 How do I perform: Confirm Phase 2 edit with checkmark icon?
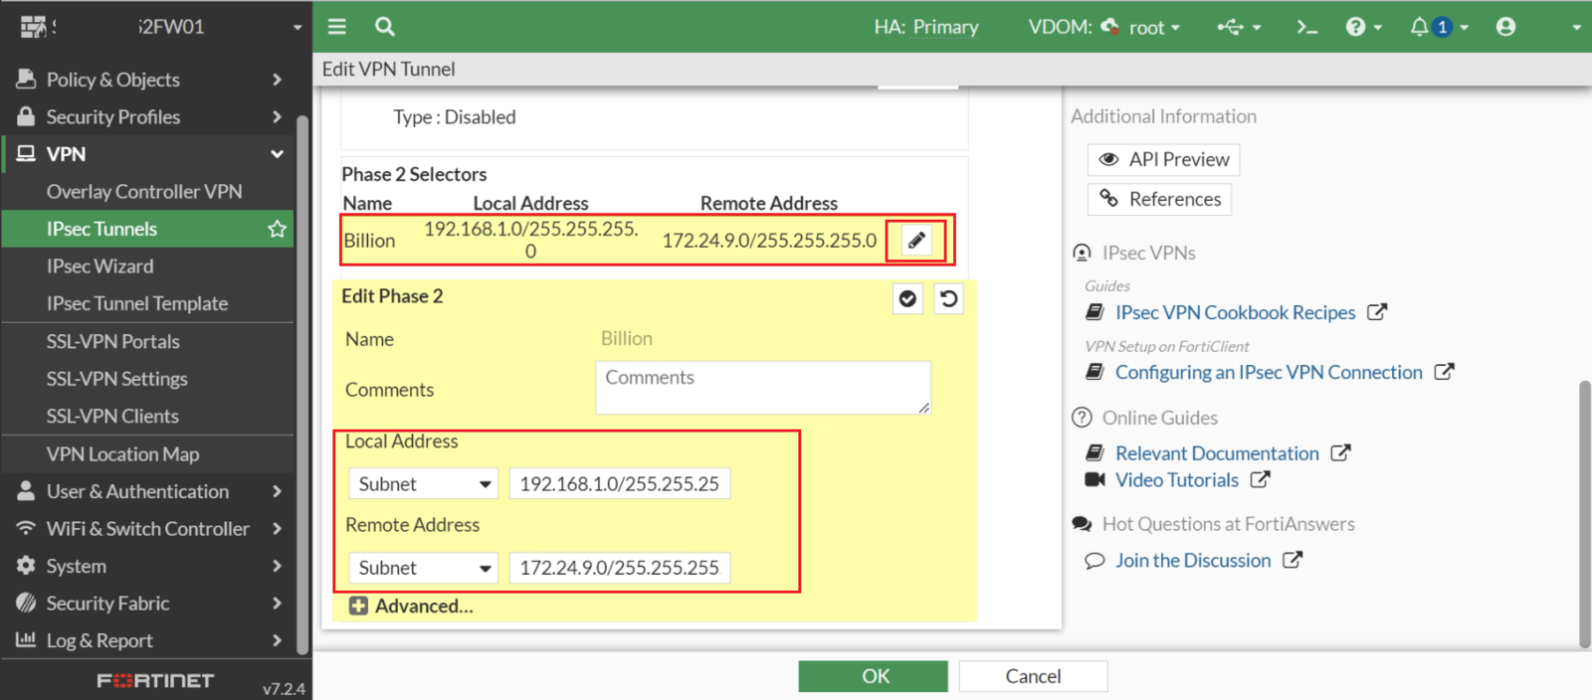point(907,298)
